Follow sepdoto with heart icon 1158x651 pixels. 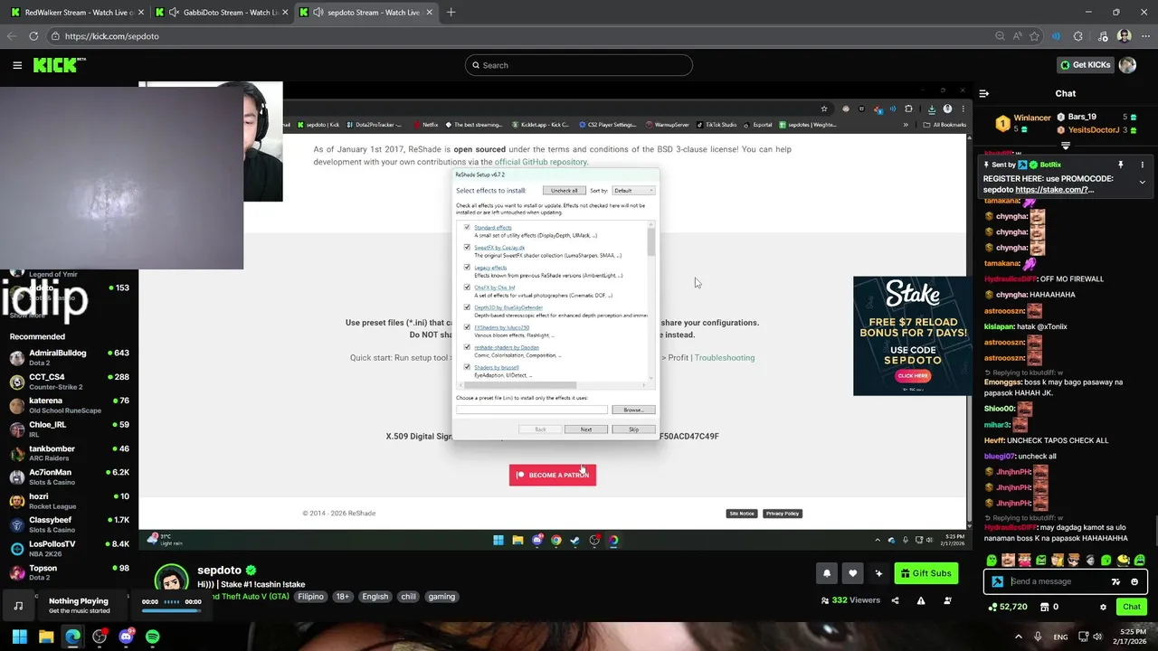852,573
